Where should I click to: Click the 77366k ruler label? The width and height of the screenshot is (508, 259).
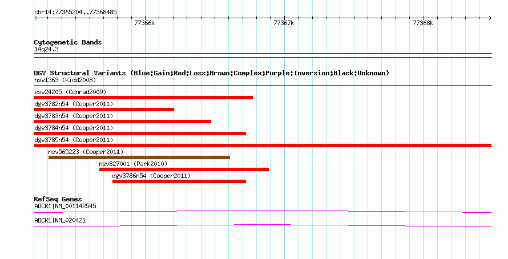tap(144, 23)
